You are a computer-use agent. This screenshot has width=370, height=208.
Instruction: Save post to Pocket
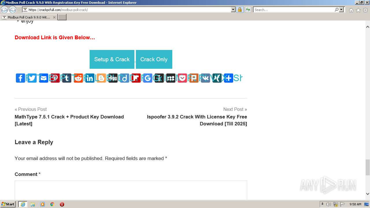pos(182,78)
